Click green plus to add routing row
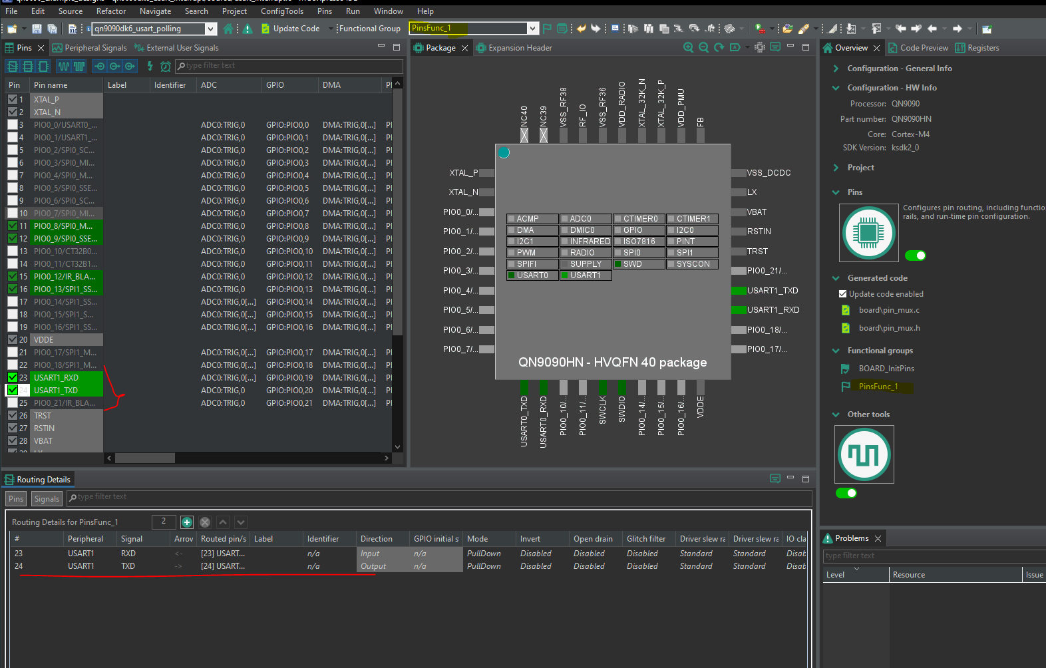 click(x=187, y=522)
